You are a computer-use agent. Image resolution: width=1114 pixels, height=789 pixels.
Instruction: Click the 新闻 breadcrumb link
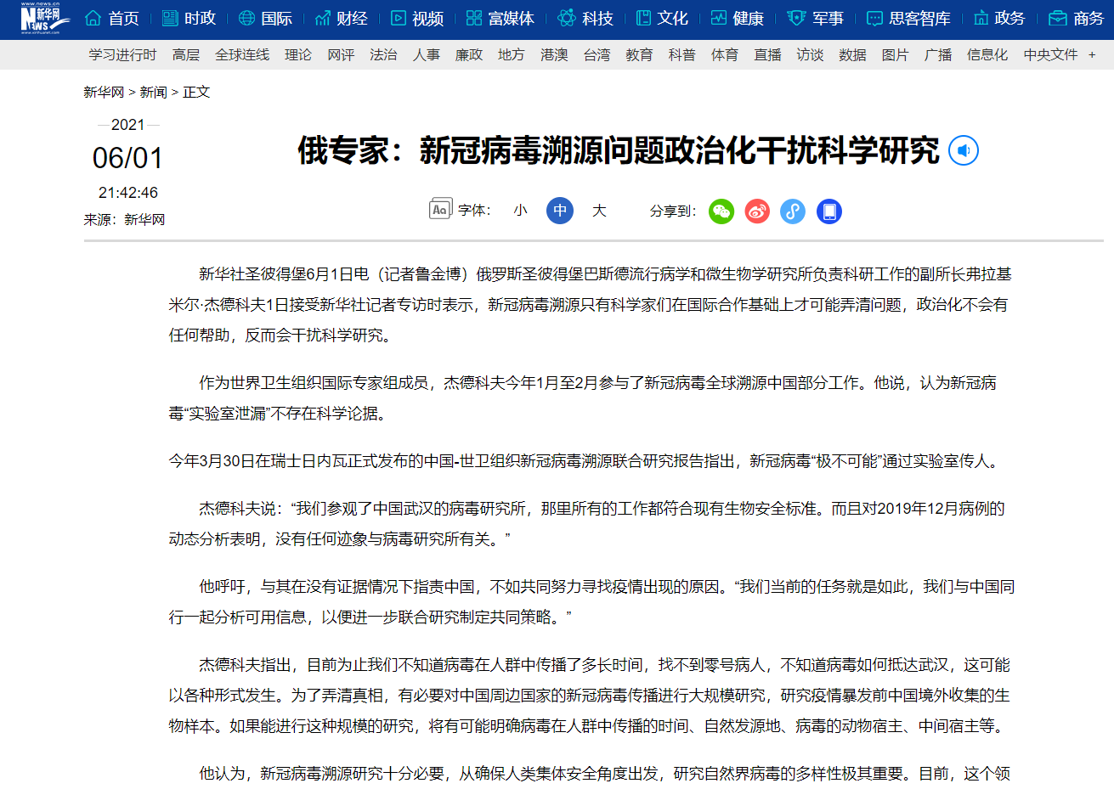(153, 93)
